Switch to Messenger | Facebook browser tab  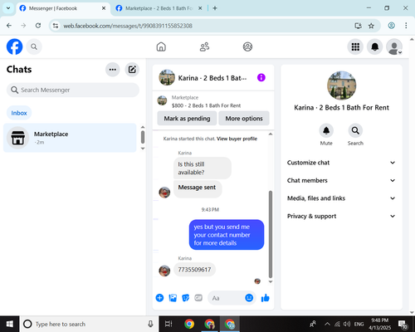(62, 8)
